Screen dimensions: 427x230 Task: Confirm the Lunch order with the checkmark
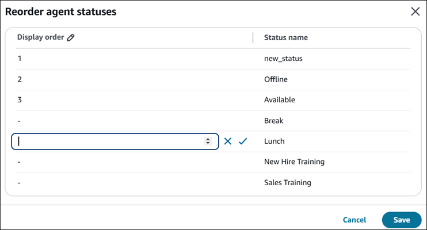click(x=242, y=141)
